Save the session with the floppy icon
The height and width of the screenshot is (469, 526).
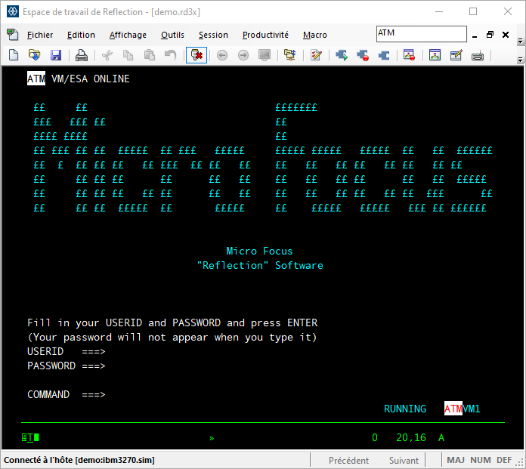pyautogui.click(x=56, y=55)
